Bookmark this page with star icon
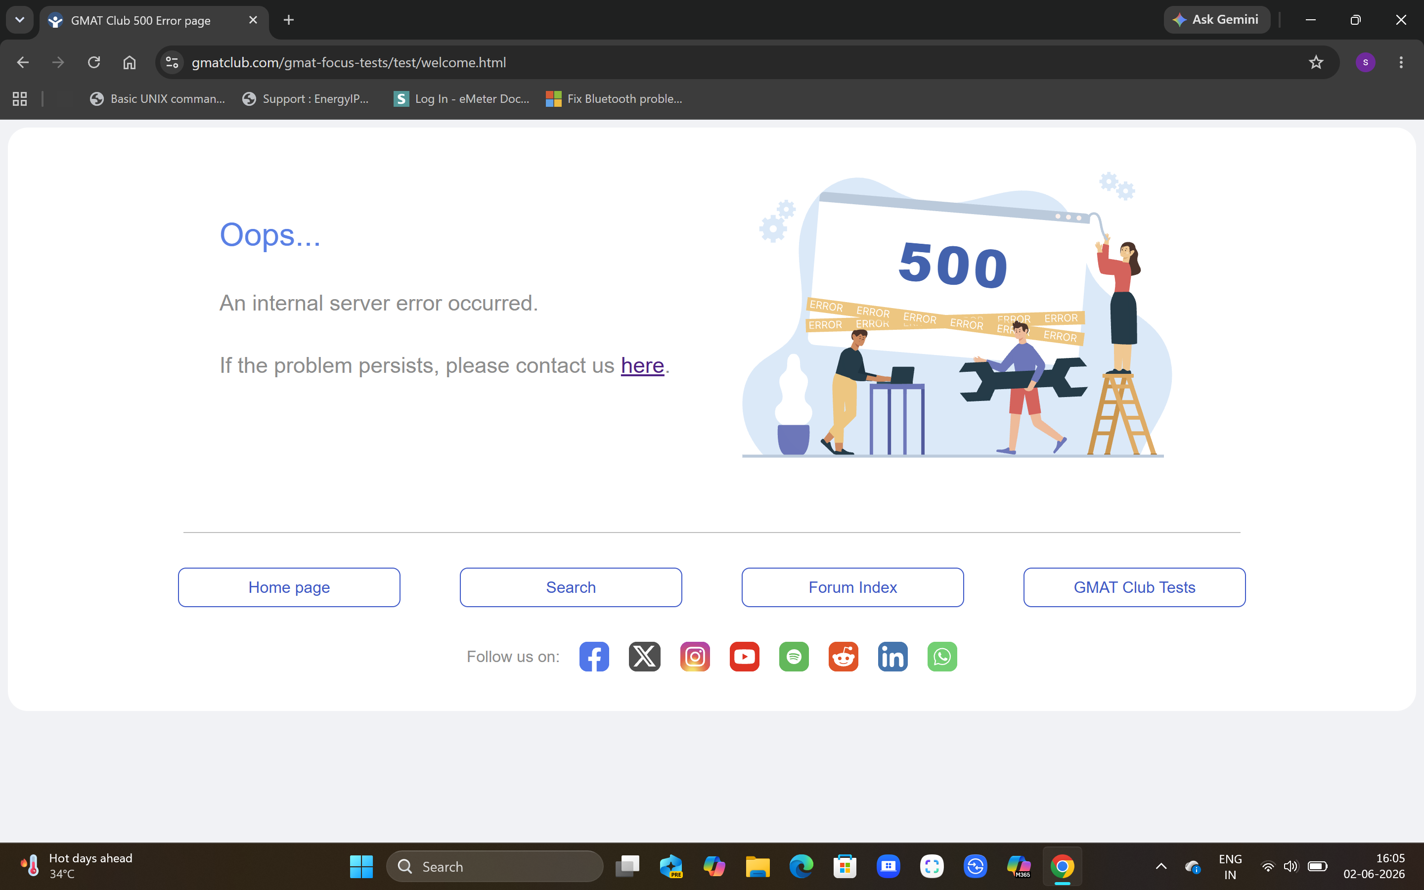 pos(1316,62)
